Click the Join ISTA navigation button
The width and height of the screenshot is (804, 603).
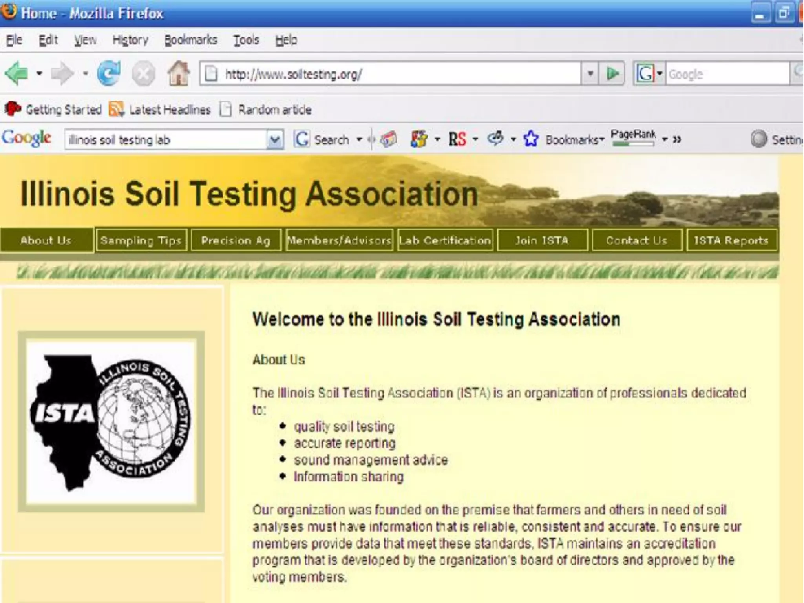(x=542, y=240)
